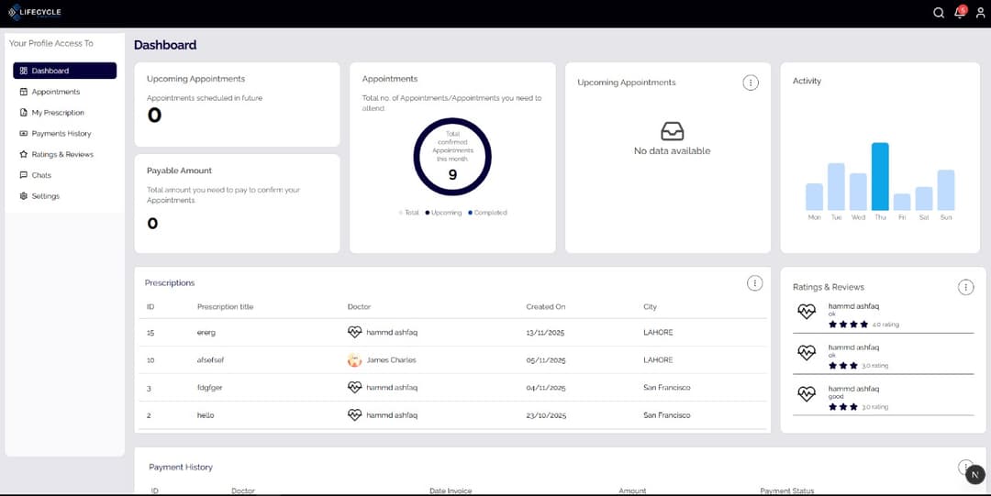
Task: Open Prescriptions table options menu
Action: pos(754,283)
